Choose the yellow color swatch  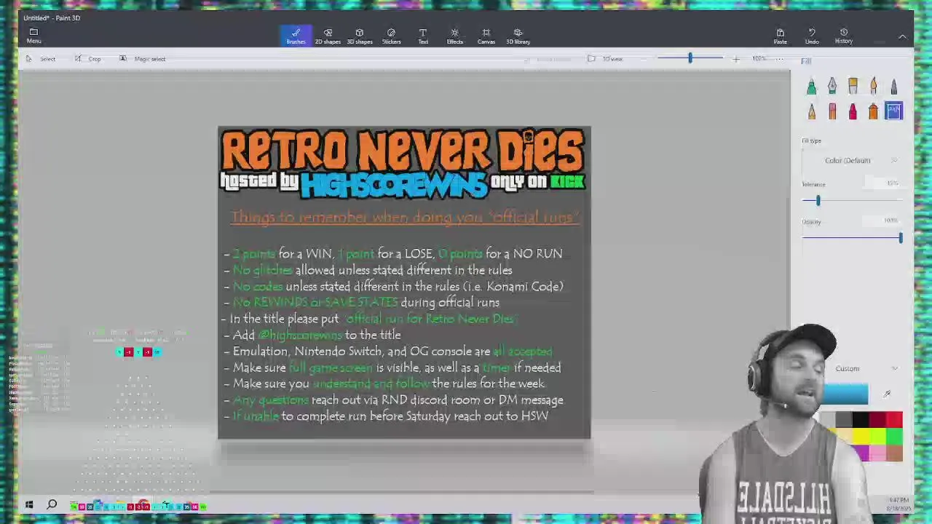click(861, 436)
